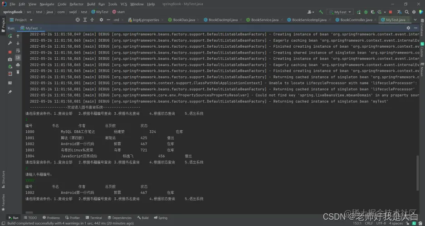
Task: Click the springBook breadcrumb
Action: 13,12
